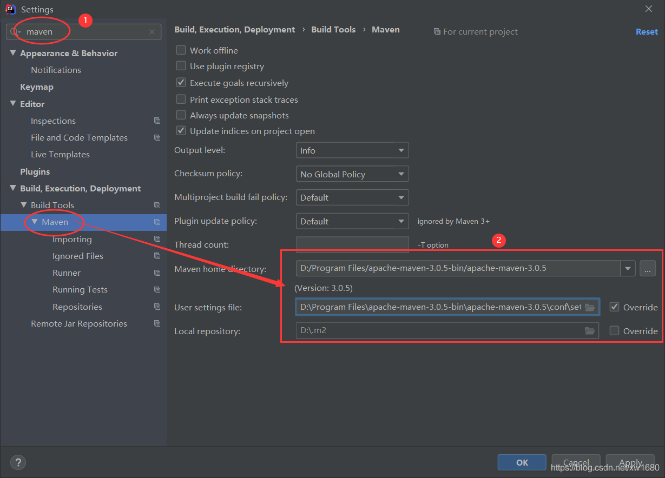Uncheck Execute goals recursively
Screen dimensions: 665x478
point(181,83)
